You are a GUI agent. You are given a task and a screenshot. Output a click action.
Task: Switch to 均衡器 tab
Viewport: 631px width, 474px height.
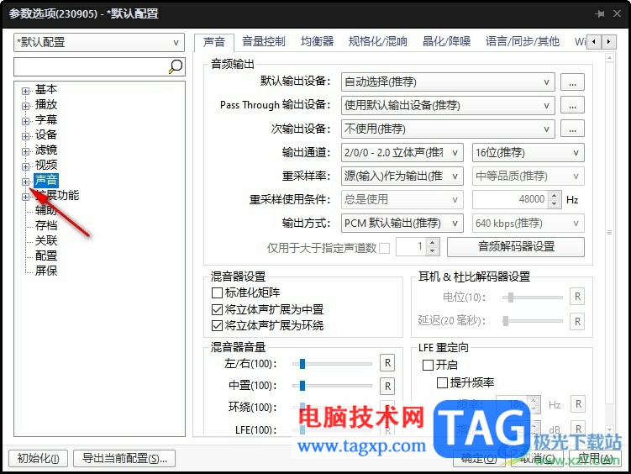317,41
